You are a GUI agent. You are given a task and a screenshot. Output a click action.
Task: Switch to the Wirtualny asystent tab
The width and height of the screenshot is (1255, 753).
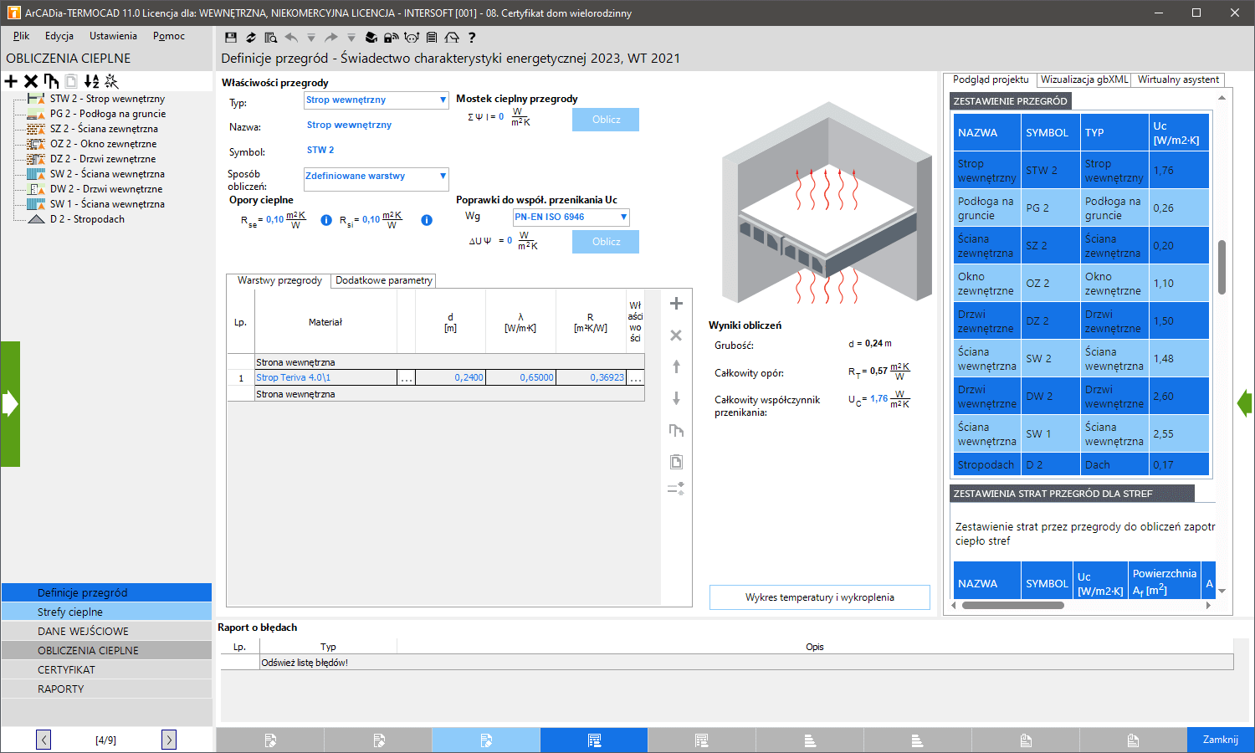coord(1178,79)
